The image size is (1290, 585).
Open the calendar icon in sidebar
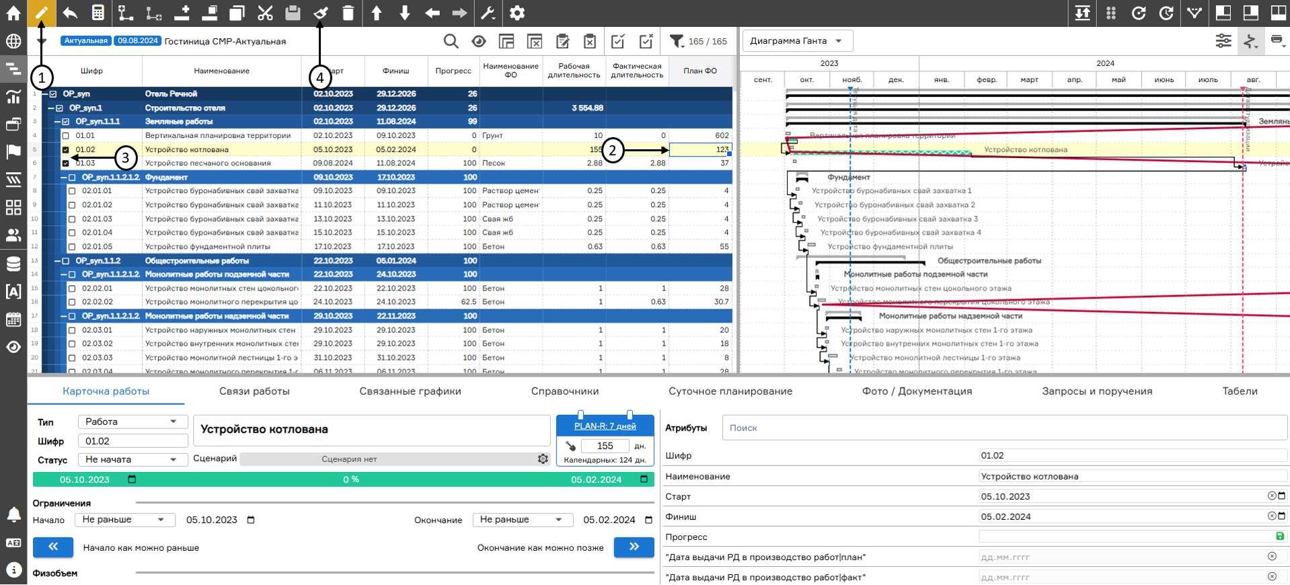[x=13, y=319]
